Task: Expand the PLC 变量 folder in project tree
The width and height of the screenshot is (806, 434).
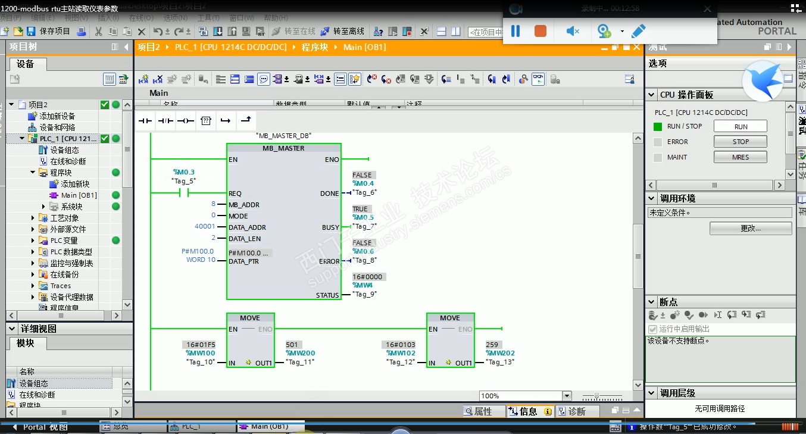Action: click(x=33, y=241)
